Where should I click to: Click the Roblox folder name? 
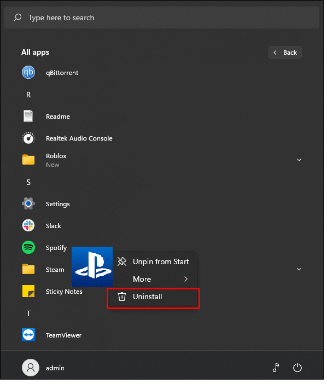[x=56, y=157]
